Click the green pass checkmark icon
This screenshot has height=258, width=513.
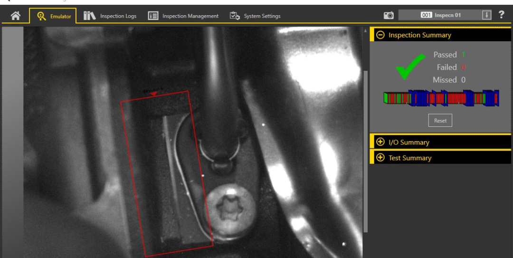click(410, 67)
